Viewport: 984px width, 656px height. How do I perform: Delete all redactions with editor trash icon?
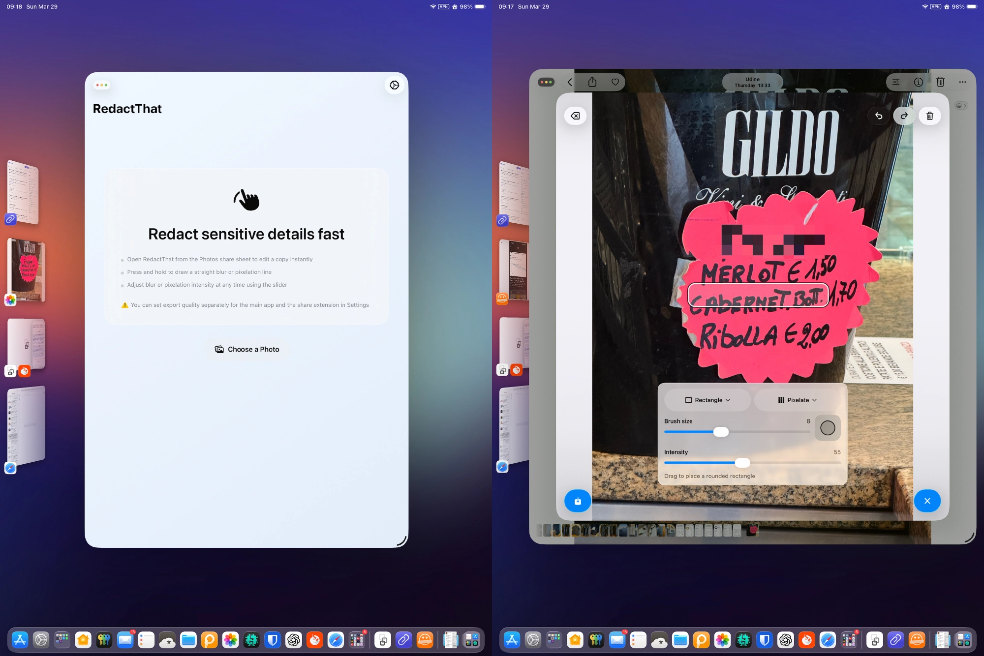[929, 116]
